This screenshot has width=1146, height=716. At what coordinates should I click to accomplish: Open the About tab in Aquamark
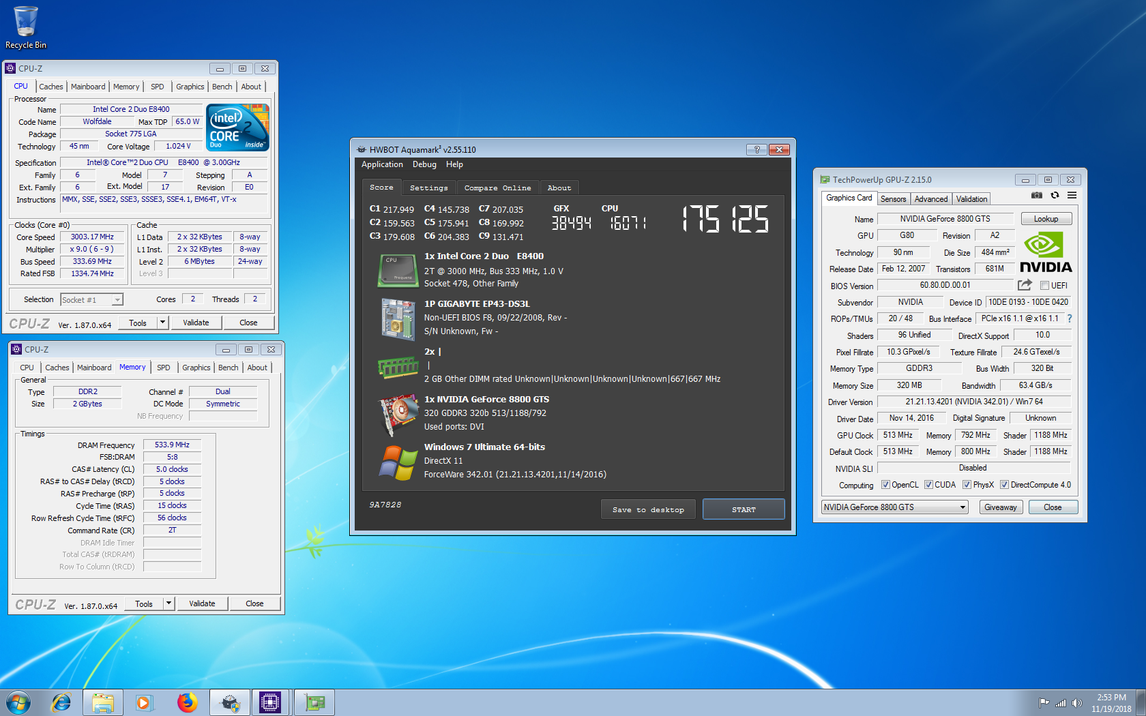559,188
